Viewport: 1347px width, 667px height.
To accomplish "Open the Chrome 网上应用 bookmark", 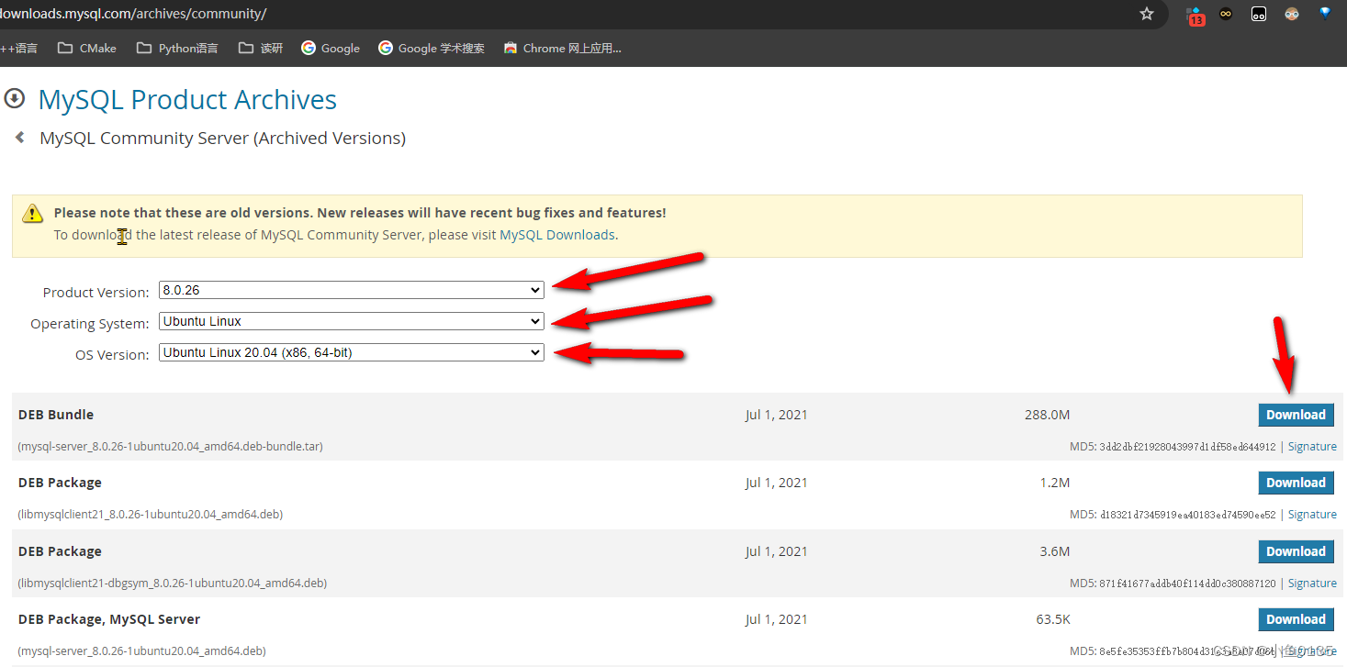I will (x=563, y=48).
